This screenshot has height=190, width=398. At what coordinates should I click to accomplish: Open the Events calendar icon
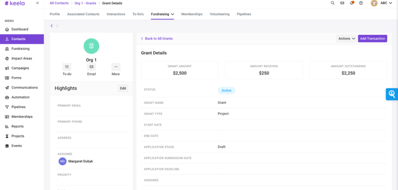(7, 146)
